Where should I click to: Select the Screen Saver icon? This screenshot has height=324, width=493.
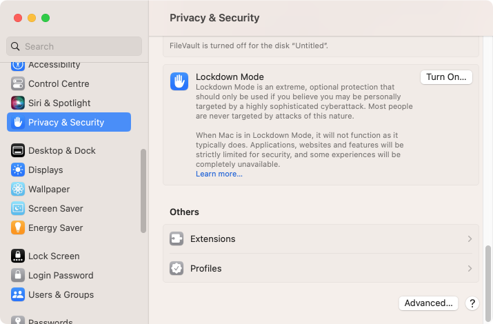click(x=18, y=209)
